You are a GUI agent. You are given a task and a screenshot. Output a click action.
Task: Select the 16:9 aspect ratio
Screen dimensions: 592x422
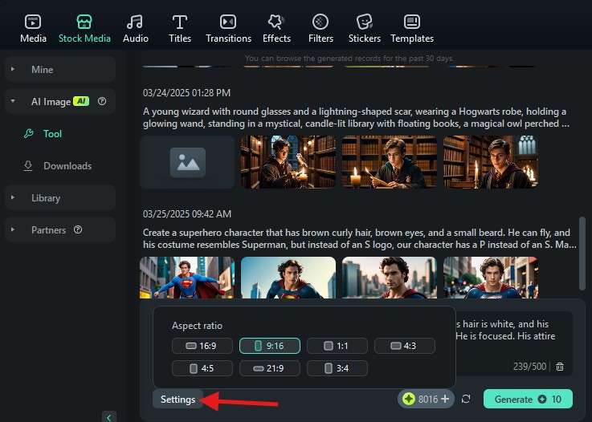(202, 346)
